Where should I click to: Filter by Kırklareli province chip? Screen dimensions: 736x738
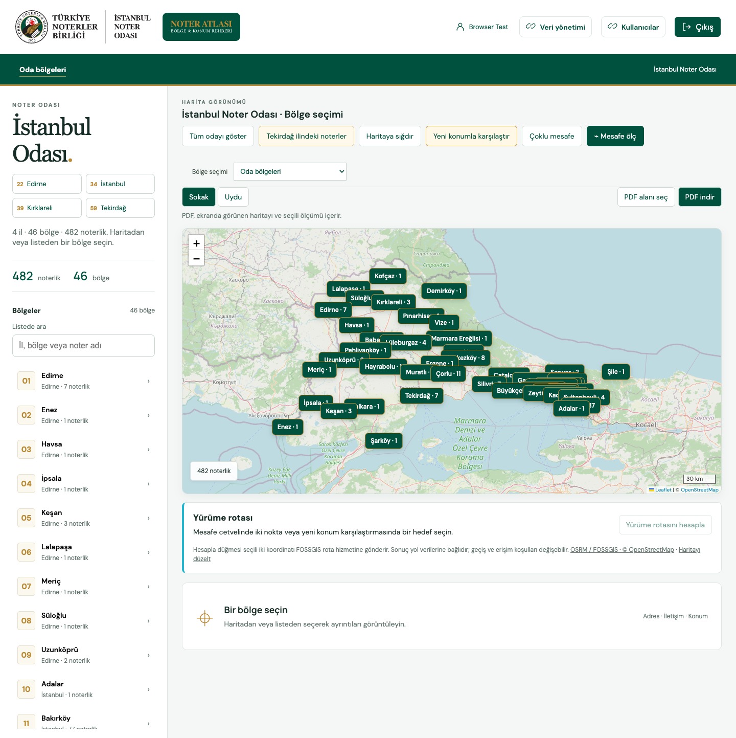(47, 208)
